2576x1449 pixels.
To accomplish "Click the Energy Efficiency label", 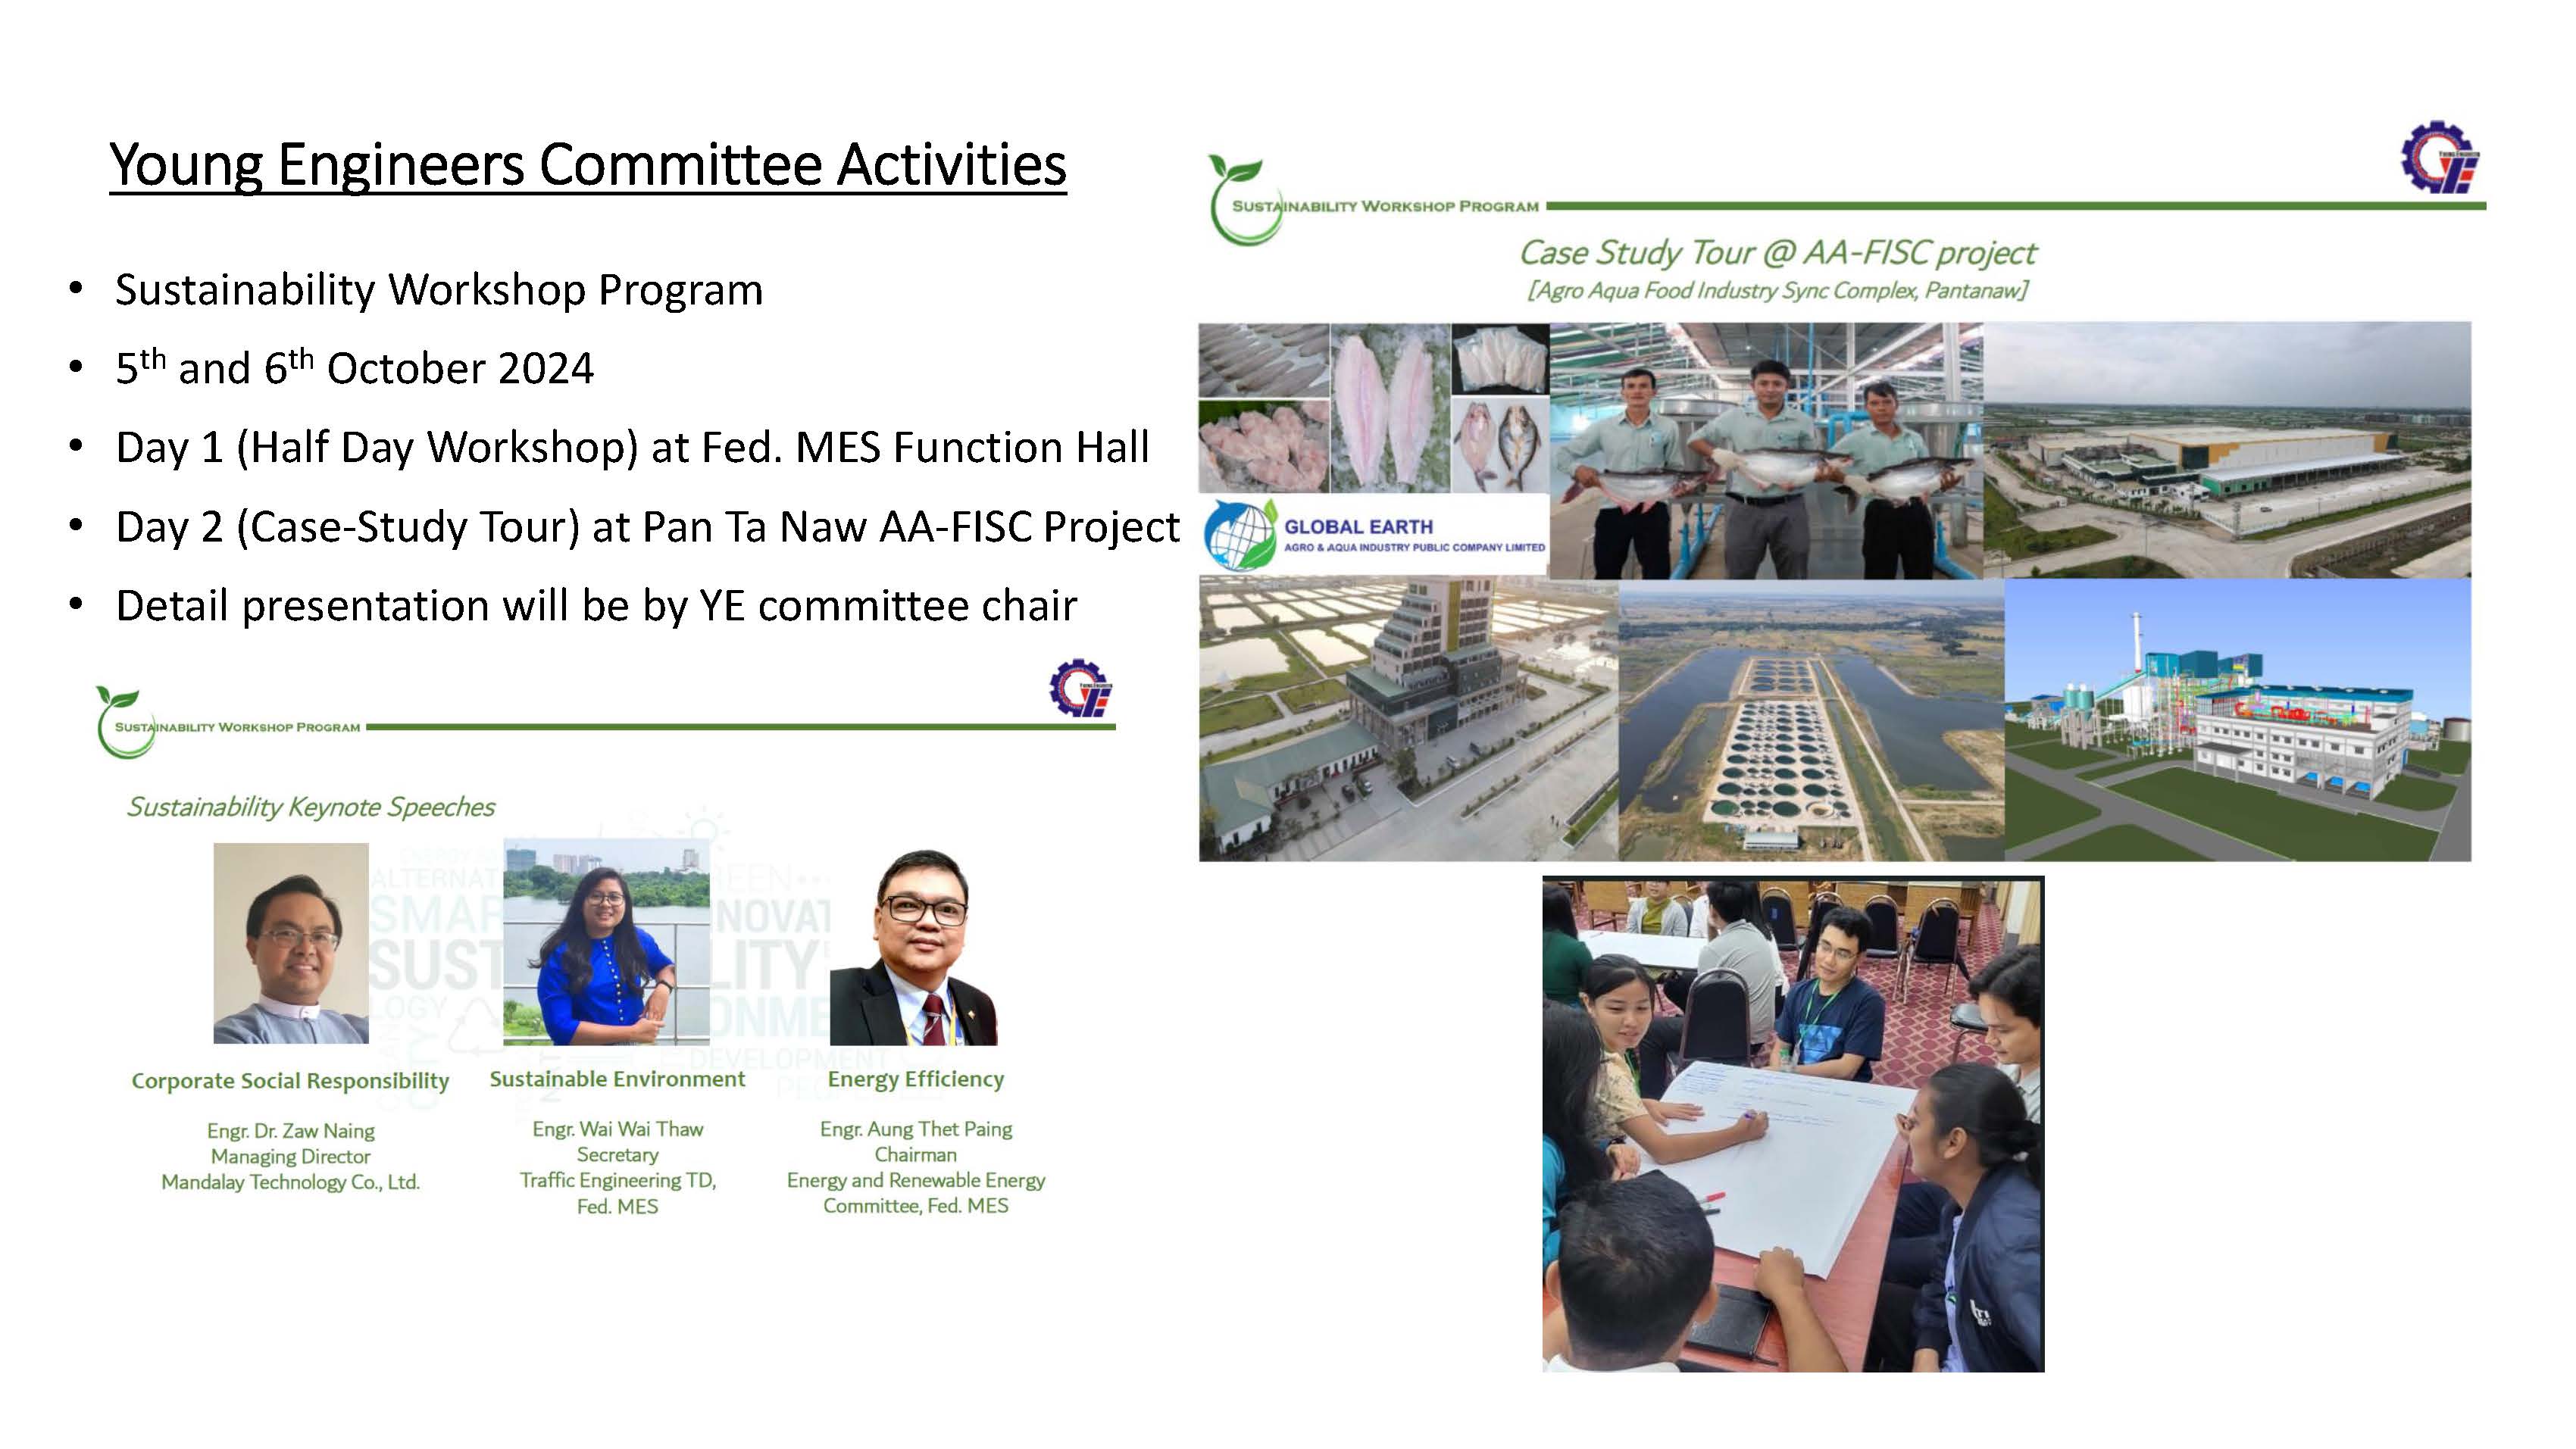I will pos(915,1079).
